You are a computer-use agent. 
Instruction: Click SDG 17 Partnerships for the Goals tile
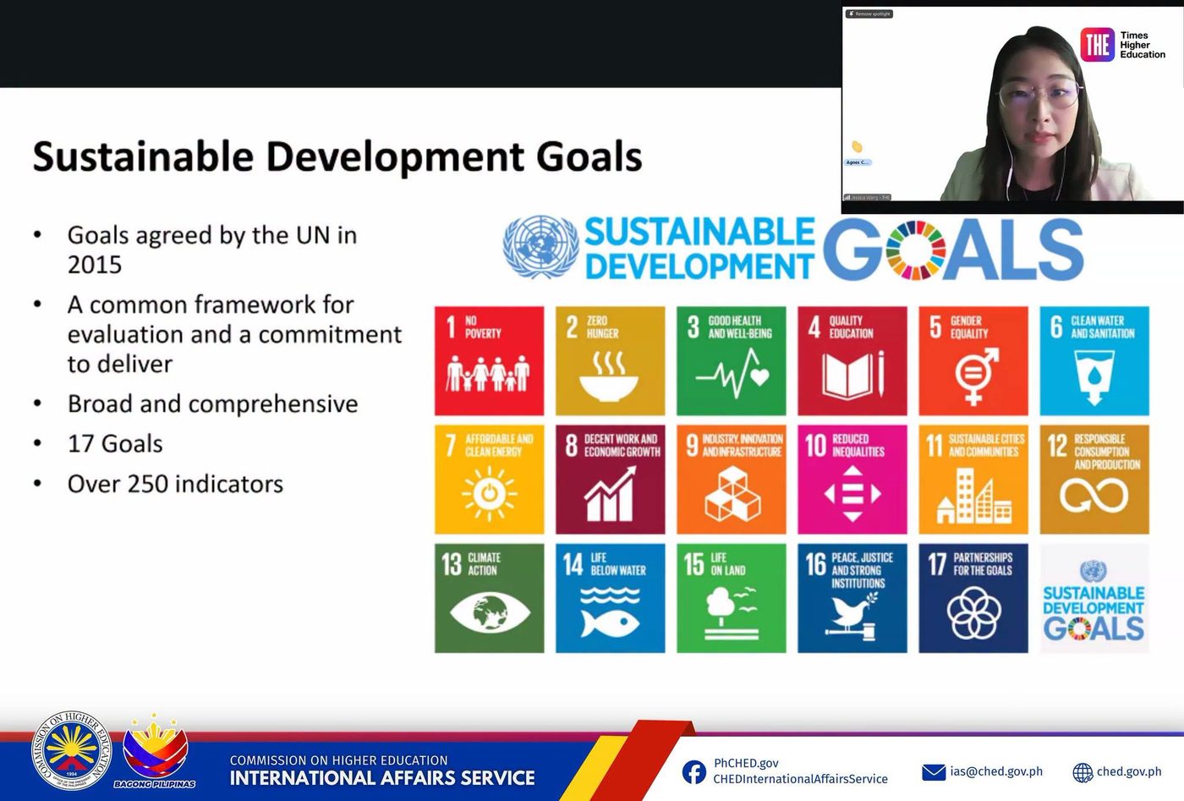[973, 598]
